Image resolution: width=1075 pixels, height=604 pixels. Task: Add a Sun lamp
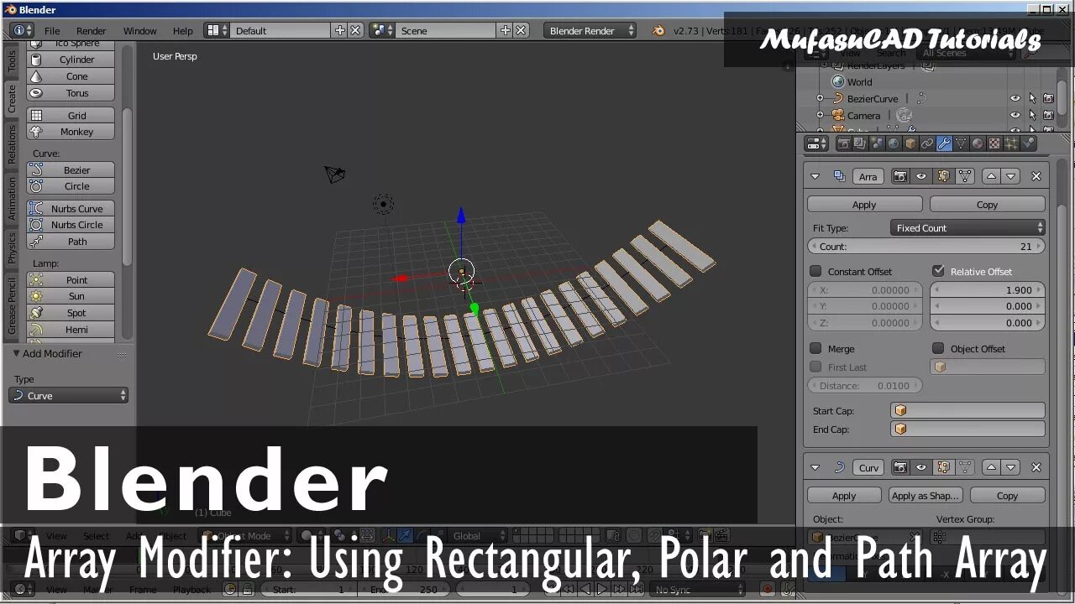(x=71, y=296)
